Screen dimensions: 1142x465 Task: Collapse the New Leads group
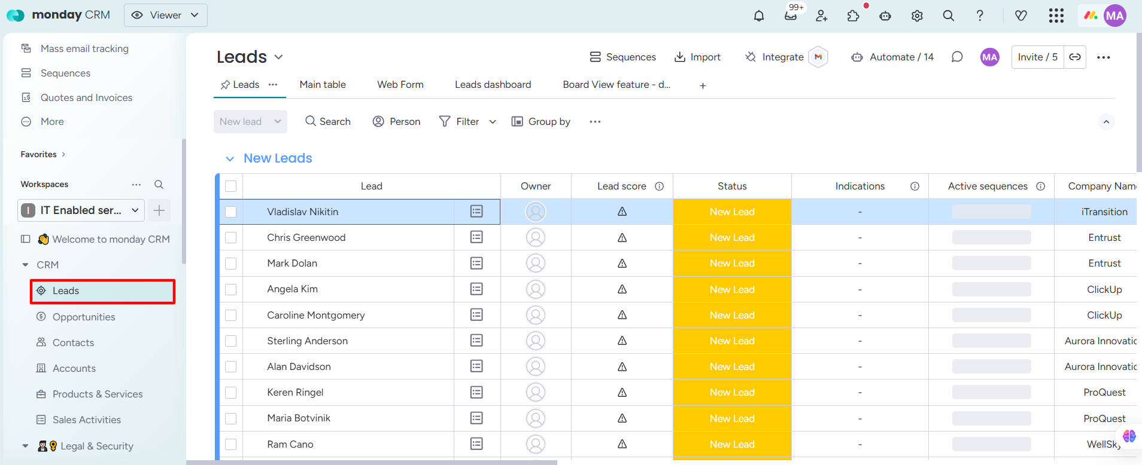point(230,158)
